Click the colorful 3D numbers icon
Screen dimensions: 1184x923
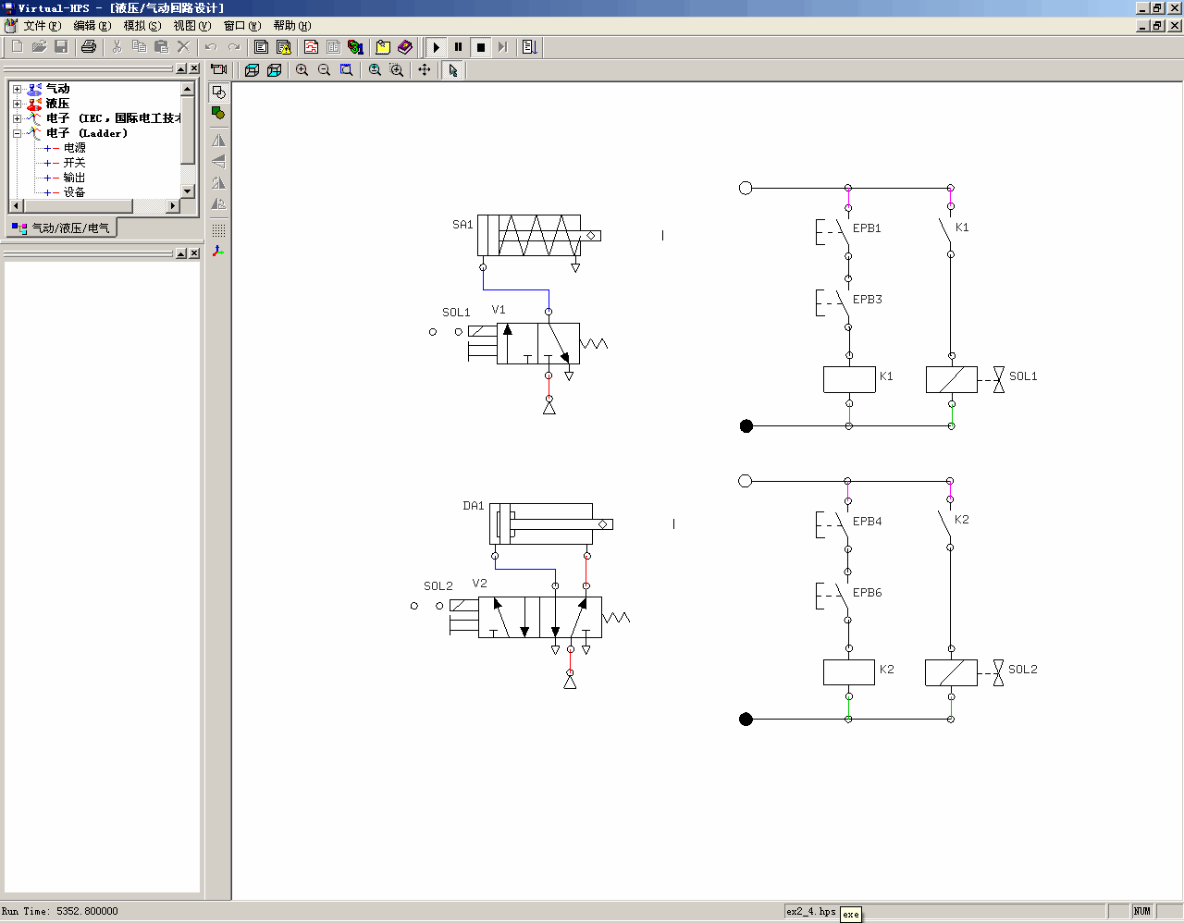[355, 47]
